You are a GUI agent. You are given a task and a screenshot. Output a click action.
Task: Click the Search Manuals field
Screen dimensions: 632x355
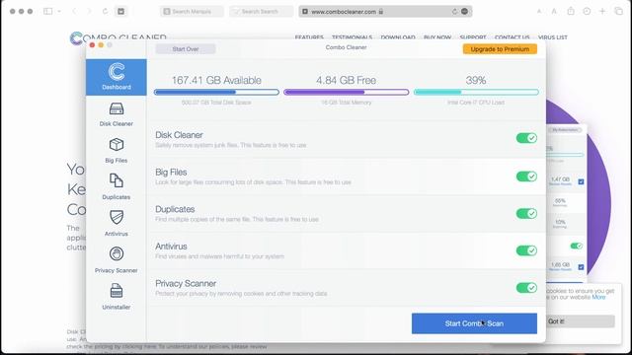[x=192, y=11]
